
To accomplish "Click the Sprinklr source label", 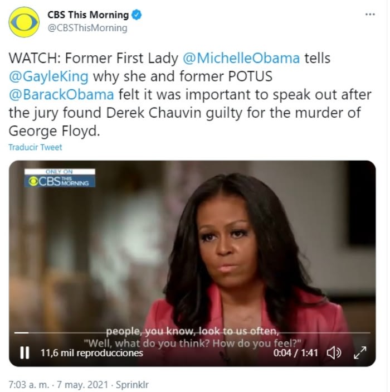I will pyautogui.click(x=132, y=384).
